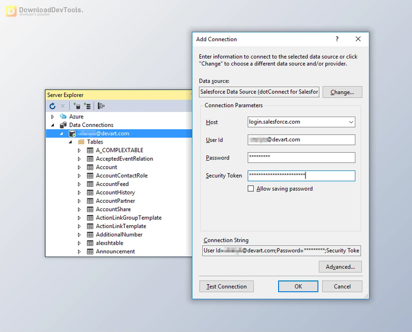
Task: Click the Server Explorer title bar
Action: click(119, 95)
